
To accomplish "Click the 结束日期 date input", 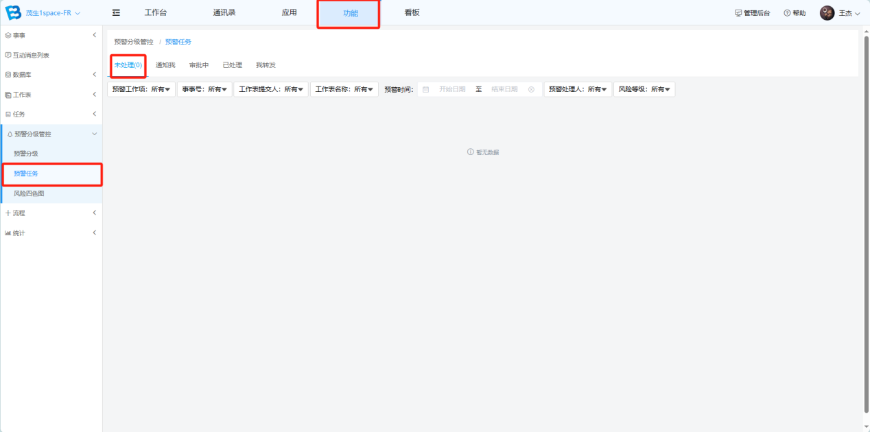I will 504,89.
